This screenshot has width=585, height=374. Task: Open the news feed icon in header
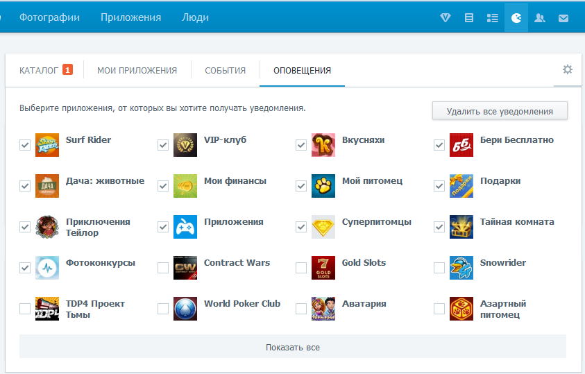point(469,17)
